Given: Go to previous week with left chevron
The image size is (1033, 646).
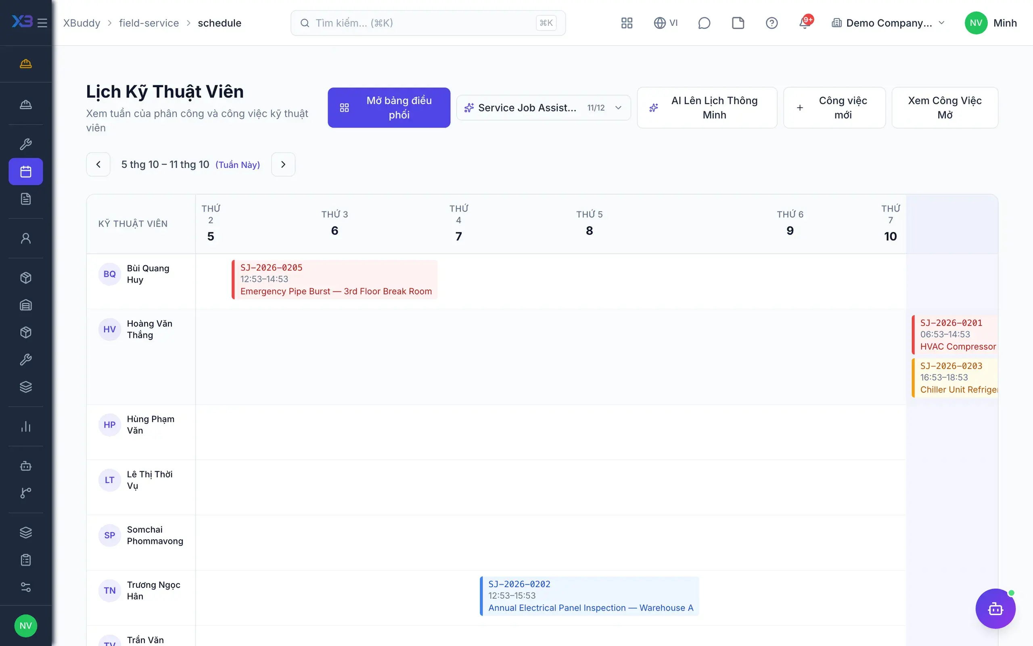Looking at the screenshot, I should (x=98, y=164).
